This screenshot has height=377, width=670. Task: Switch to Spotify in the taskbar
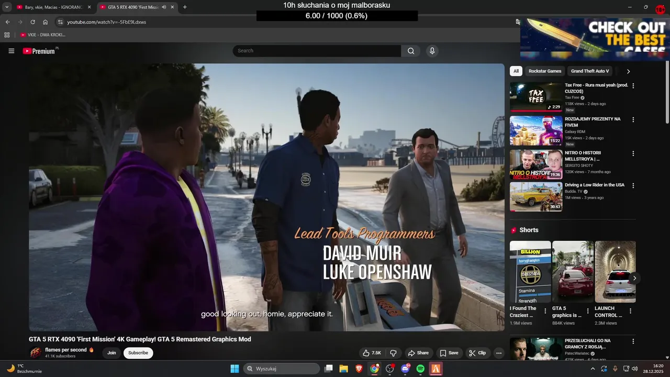(x=420, y=369)
